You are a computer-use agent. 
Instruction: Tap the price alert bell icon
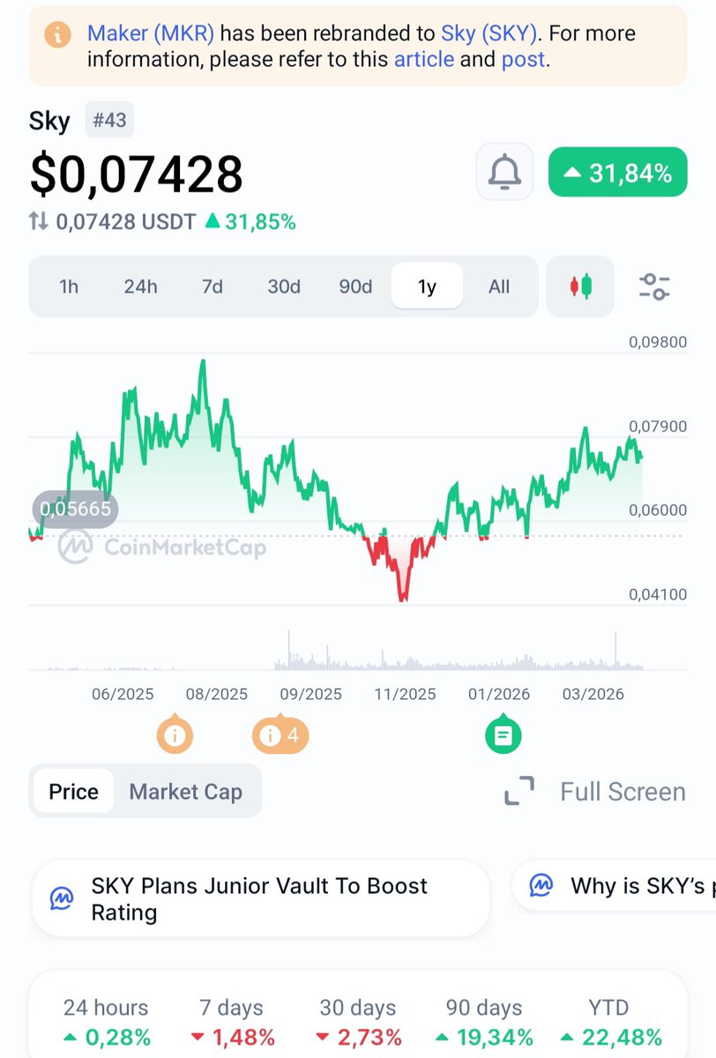click(504, 172)
